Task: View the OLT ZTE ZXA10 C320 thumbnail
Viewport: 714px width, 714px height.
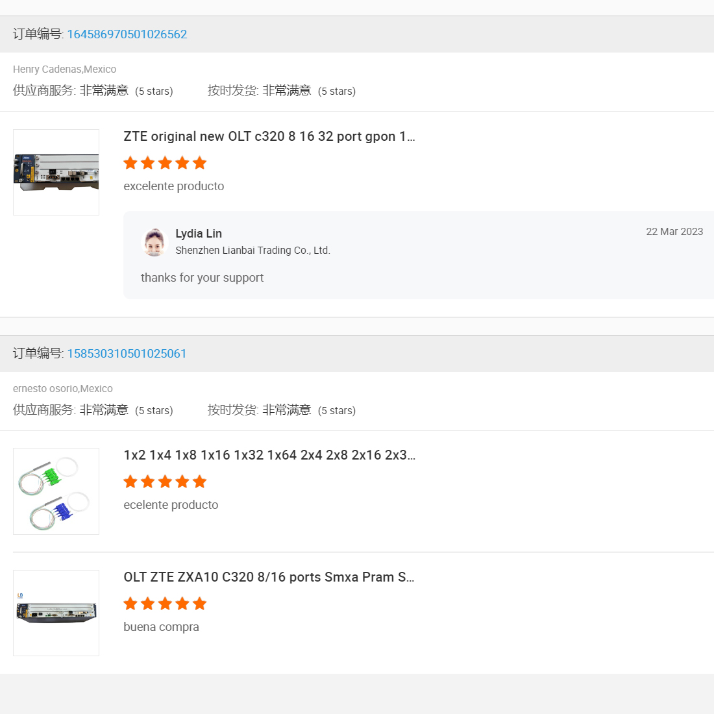Action: [x=56, y=613]
